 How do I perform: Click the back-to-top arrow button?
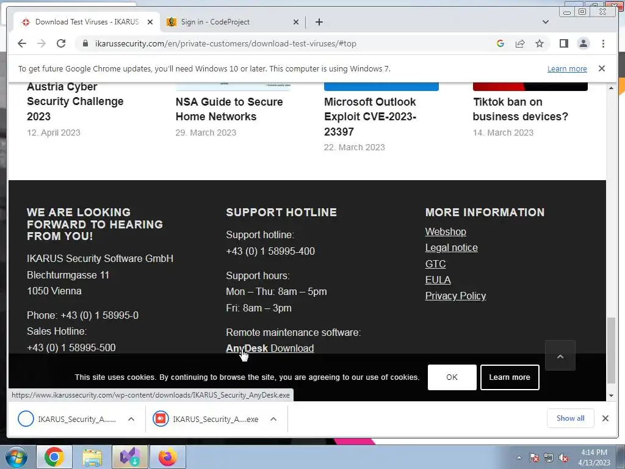(x=560, y=356)
